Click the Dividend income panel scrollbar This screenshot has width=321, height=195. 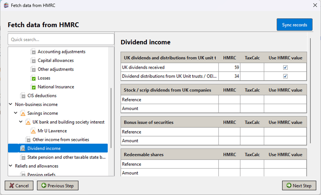click(310, 91)
